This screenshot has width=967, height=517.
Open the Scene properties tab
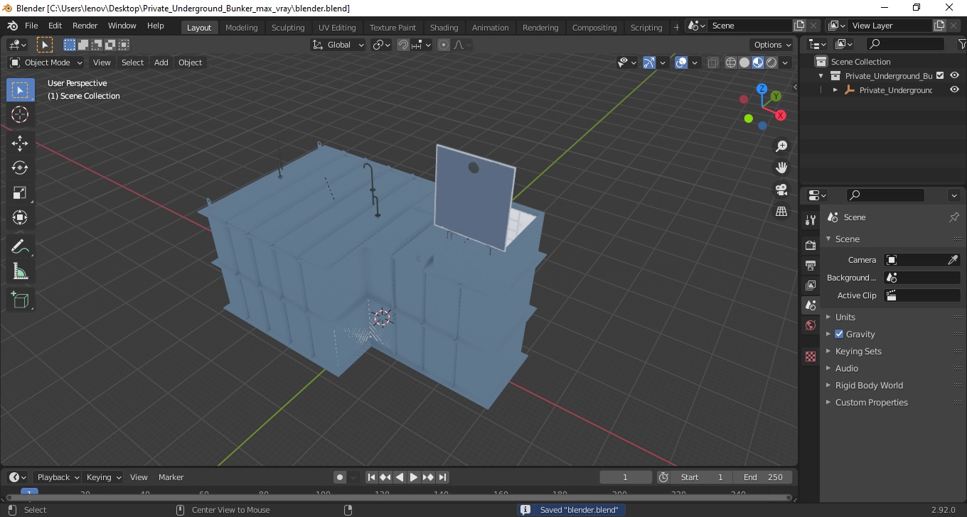(x=811, y=305)
